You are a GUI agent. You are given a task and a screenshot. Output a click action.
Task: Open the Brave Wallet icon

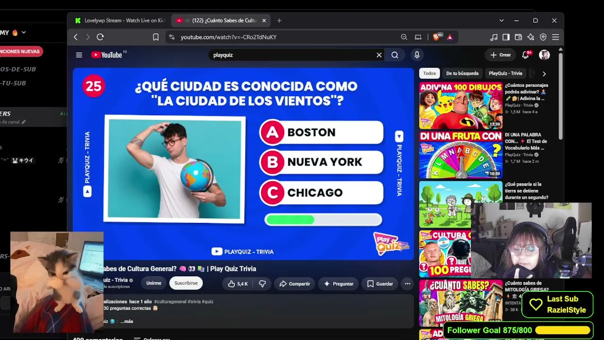point(518,37)
